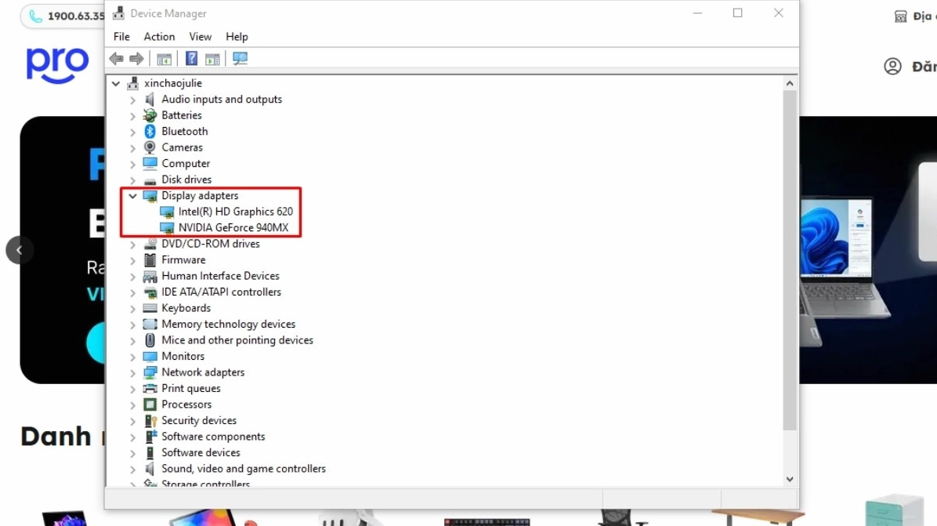Click previous slide arrow on webpage banner
Viewport: 937px width, 526px height.
pos(19,250)
